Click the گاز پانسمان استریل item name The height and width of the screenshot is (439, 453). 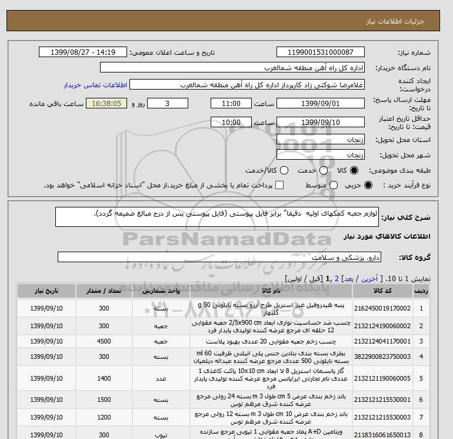pos(271,378)
